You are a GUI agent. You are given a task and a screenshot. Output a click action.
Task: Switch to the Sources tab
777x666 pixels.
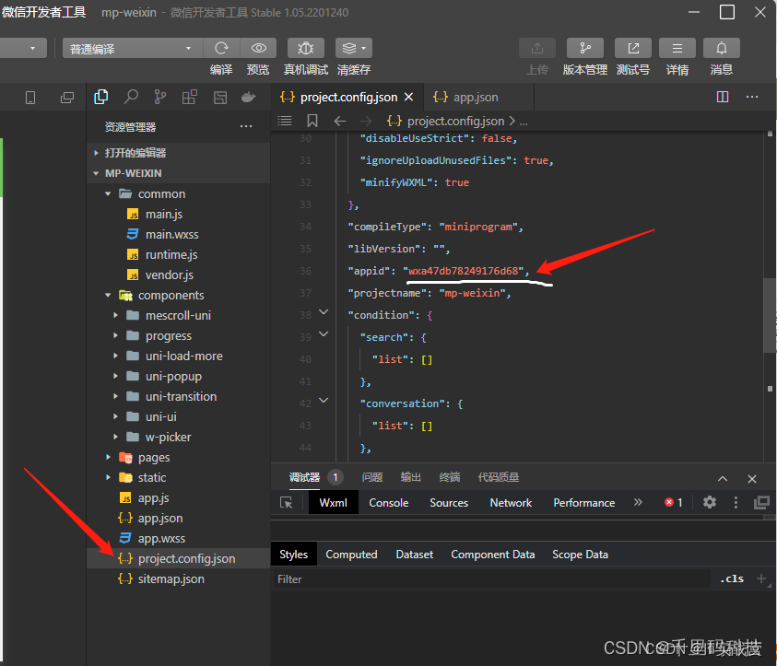click(449, 503)
